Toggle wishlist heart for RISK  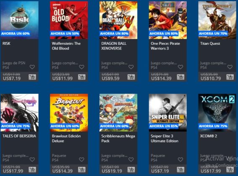tap(32, 67)
